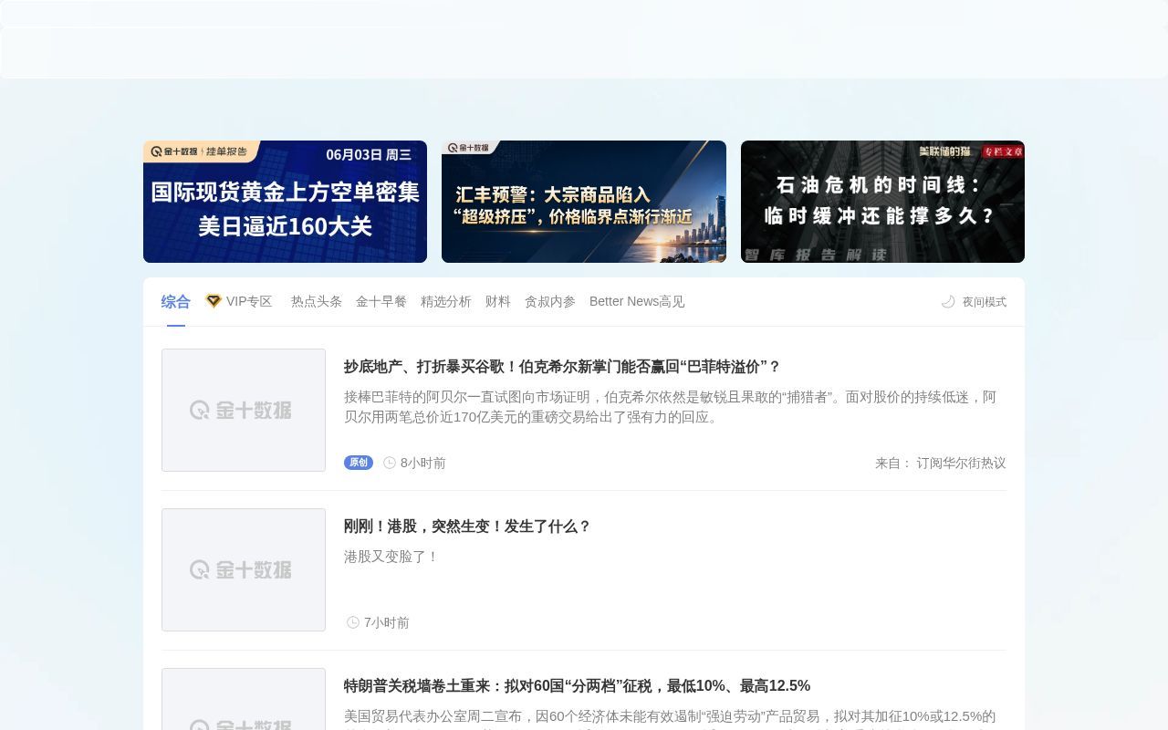Screen dimensions: 1168x730
Task: Switch to 金十早餐 tab
Action: (x=381, y=301)
